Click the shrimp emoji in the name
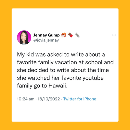 [64, 35]
